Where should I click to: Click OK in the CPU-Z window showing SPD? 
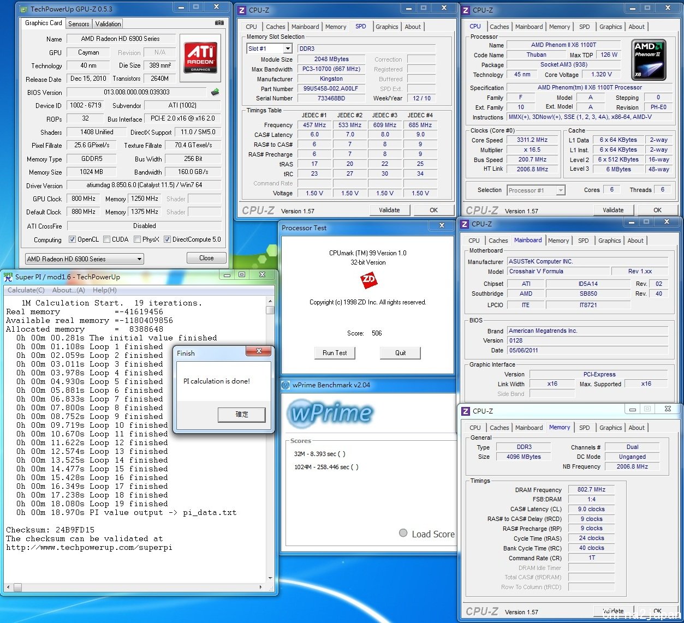click(433, 210)
